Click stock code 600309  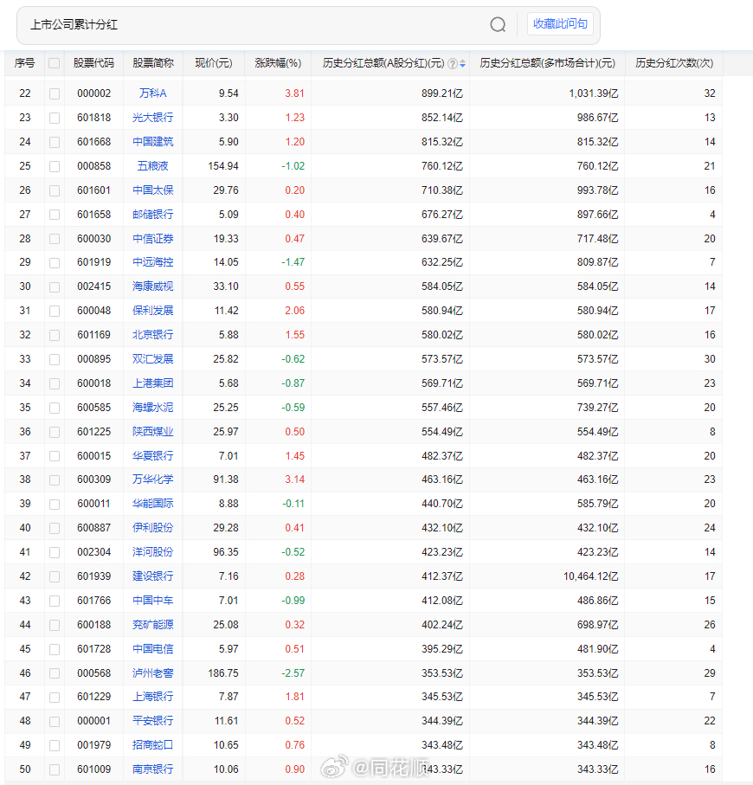click(94, 479)
